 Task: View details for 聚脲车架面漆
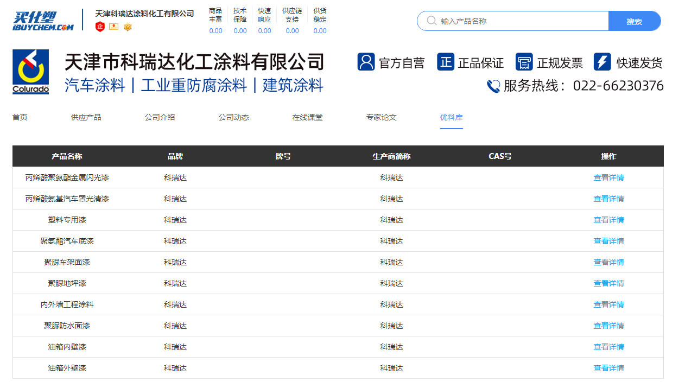[x=608, y=262]
